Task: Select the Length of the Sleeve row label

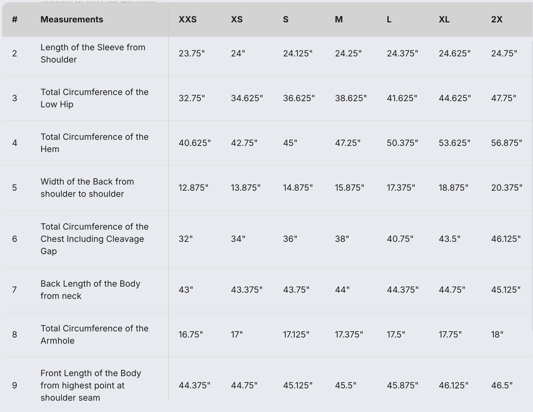Action: (93, 53)
